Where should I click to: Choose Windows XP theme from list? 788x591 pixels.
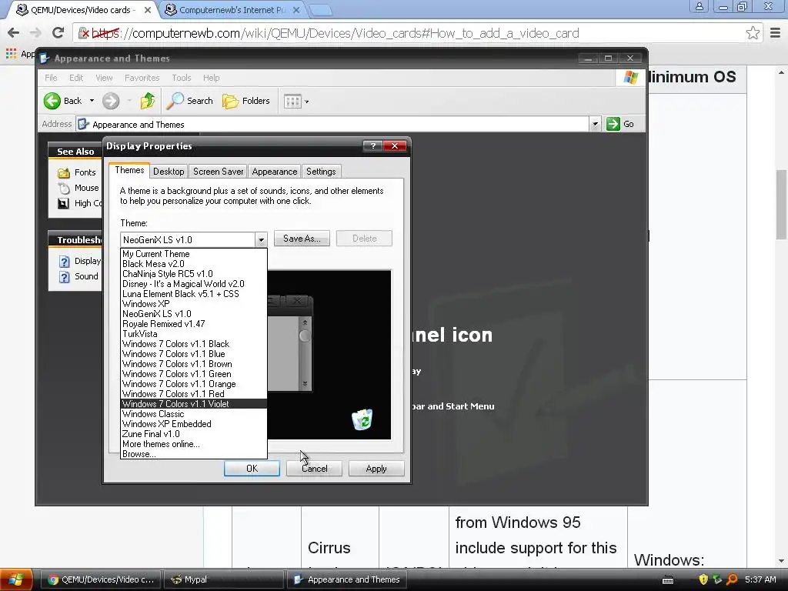(x=193, y=304)
